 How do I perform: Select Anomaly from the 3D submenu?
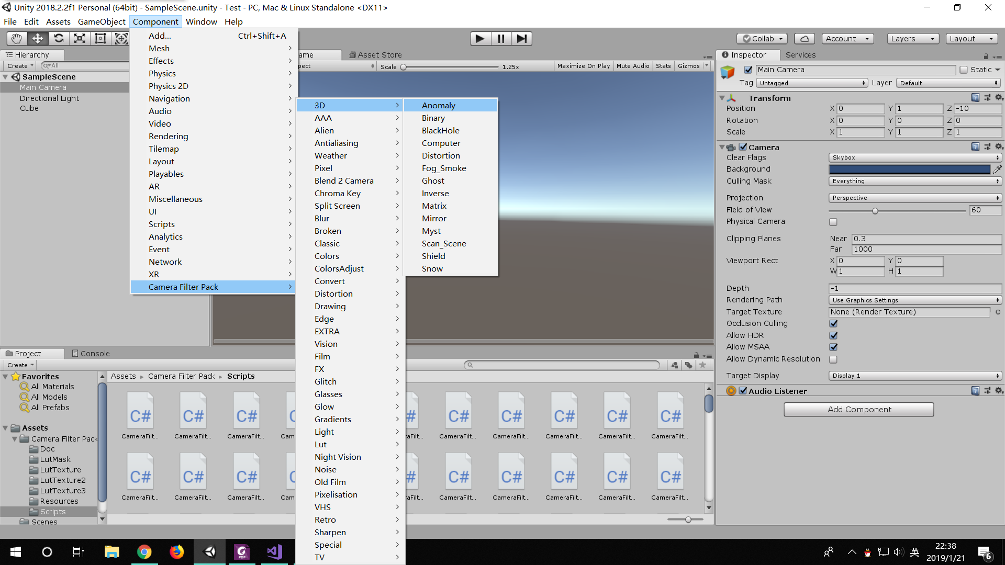pos(438,105)
